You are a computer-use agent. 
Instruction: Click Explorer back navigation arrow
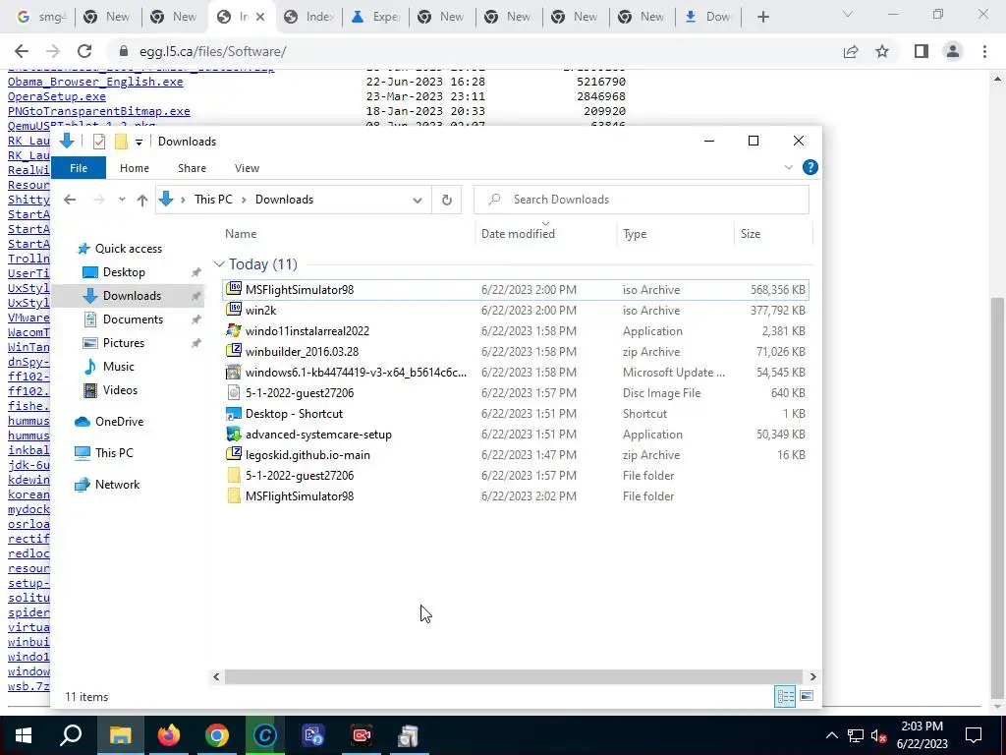[70, 200]
